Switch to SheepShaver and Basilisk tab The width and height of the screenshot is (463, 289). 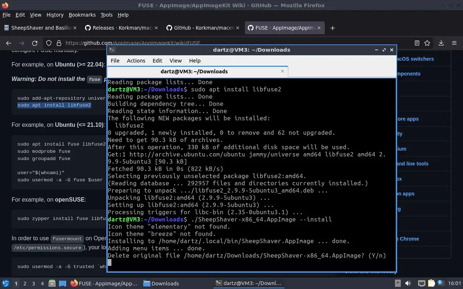tap(40, 28)
